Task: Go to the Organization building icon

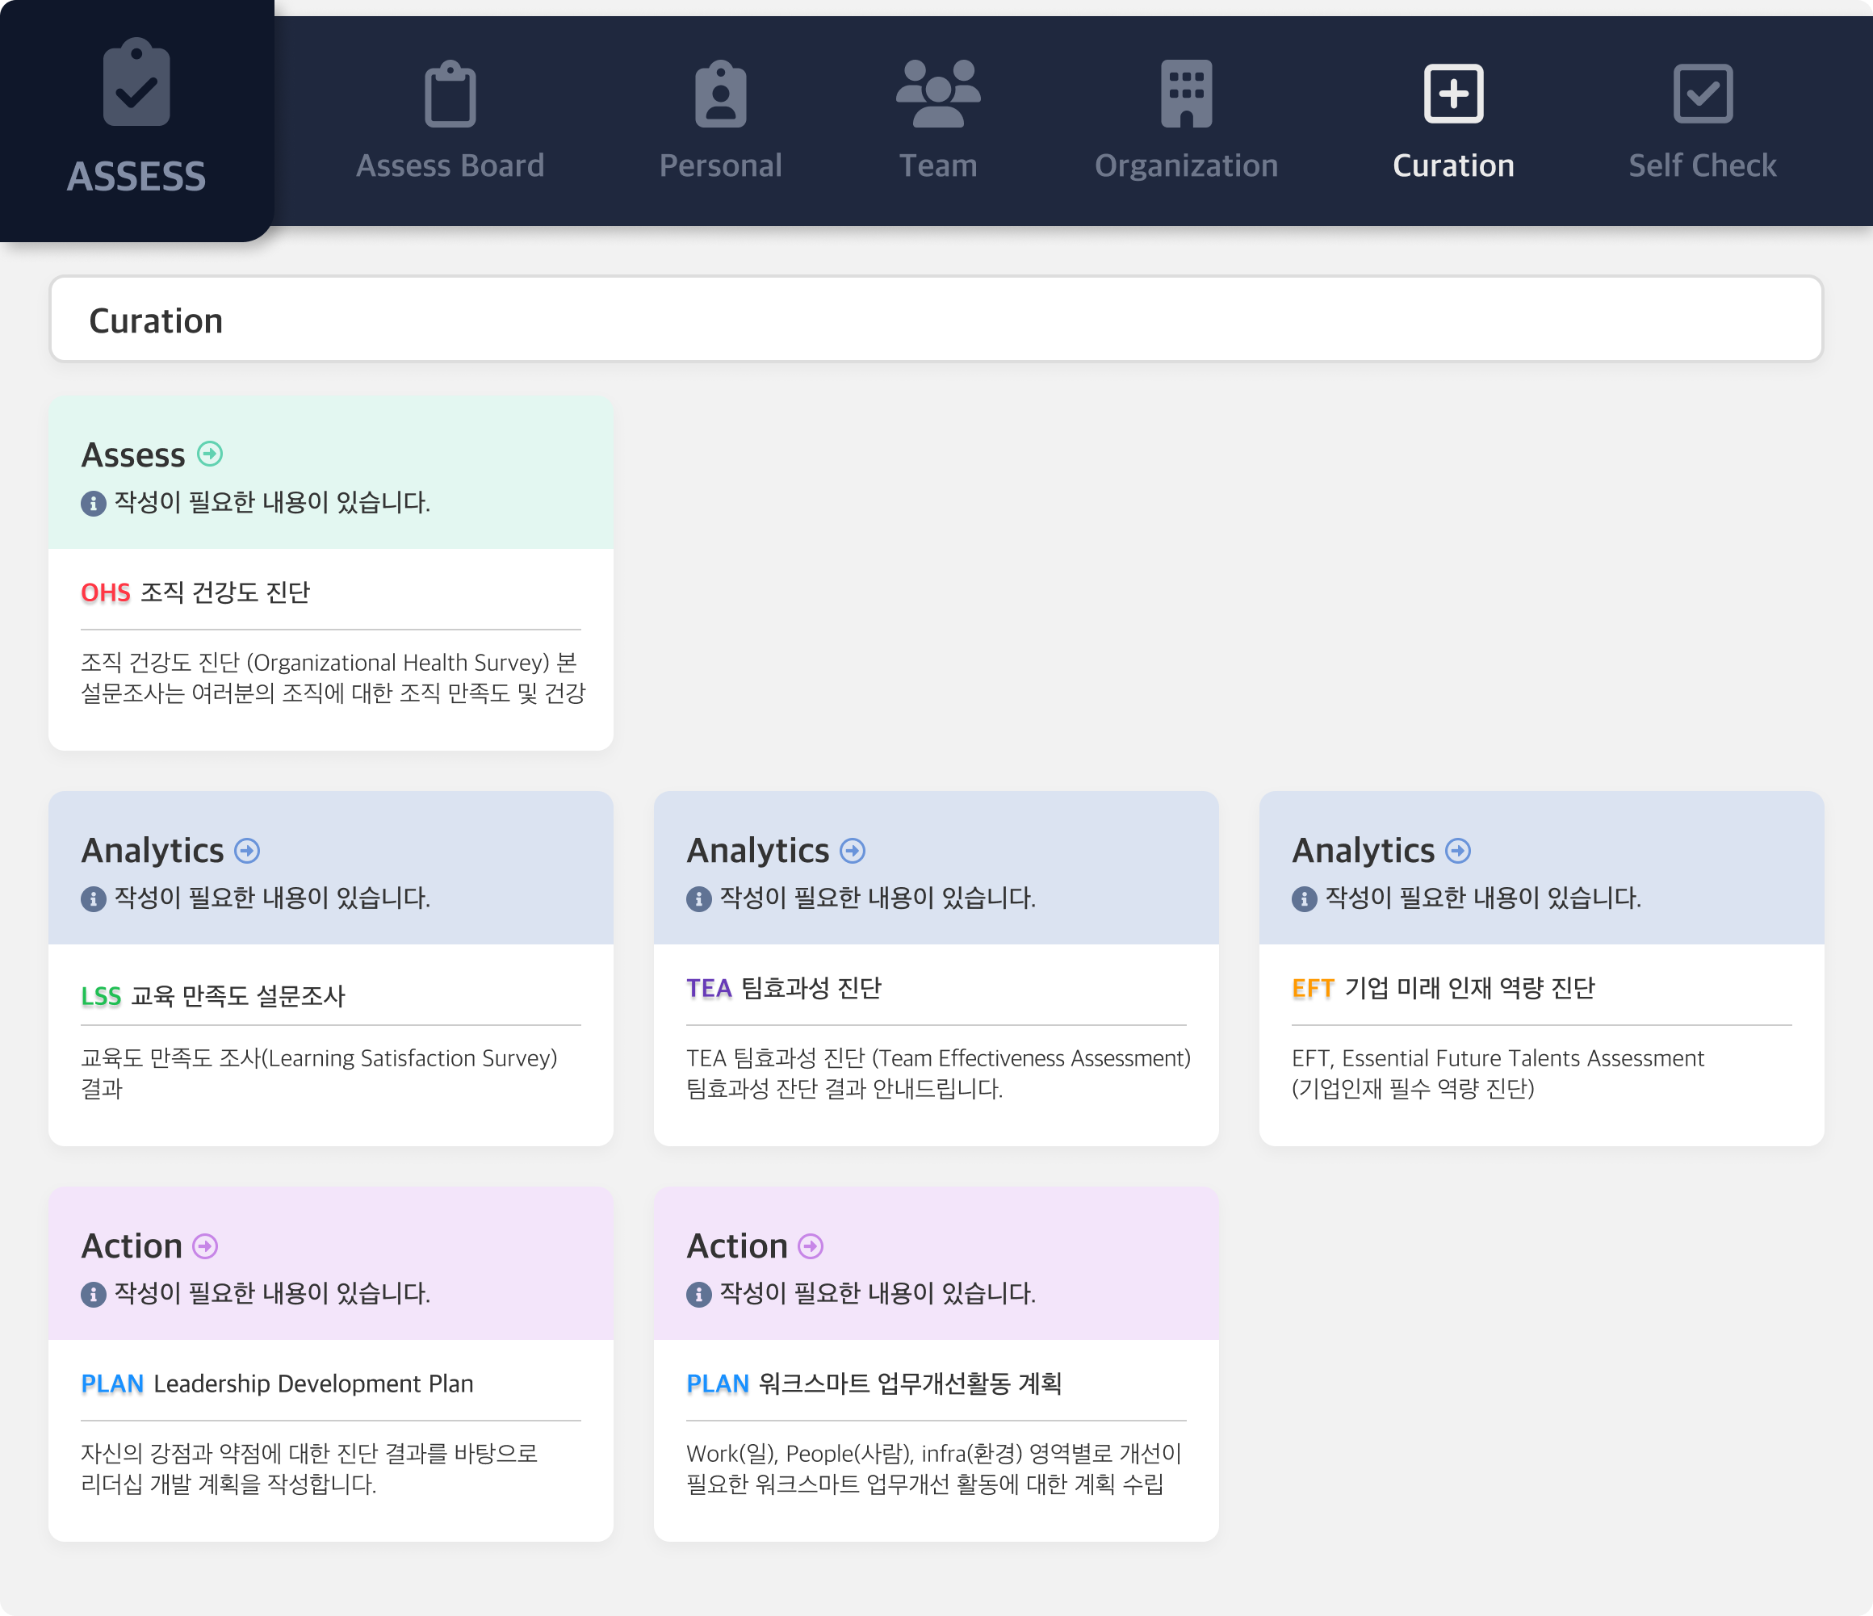Action: (x=1185, y=93)
